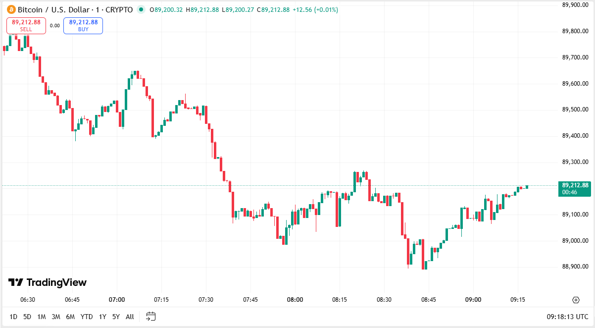Click the blue BUY button
Image resolution: width=595 pixels, height=328 pixels.
click(83, 25)
